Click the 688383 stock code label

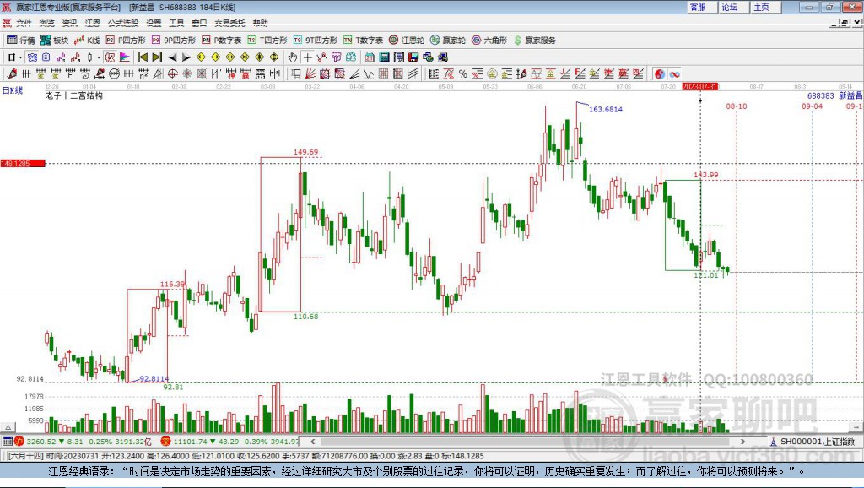tap(820, 96)
